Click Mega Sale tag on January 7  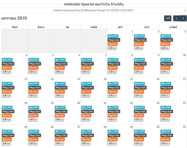click(88, 64)
